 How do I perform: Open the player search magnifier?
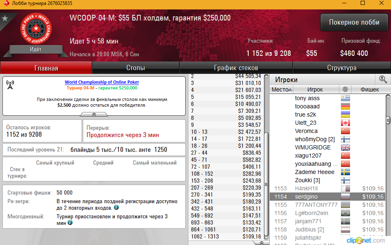click(383, 80)
